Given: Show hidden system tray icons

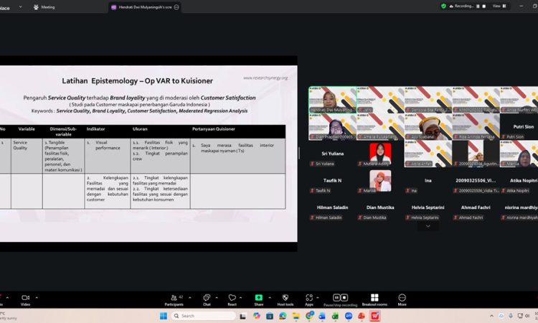Looking at the screenshot, I should pos(491,316).
